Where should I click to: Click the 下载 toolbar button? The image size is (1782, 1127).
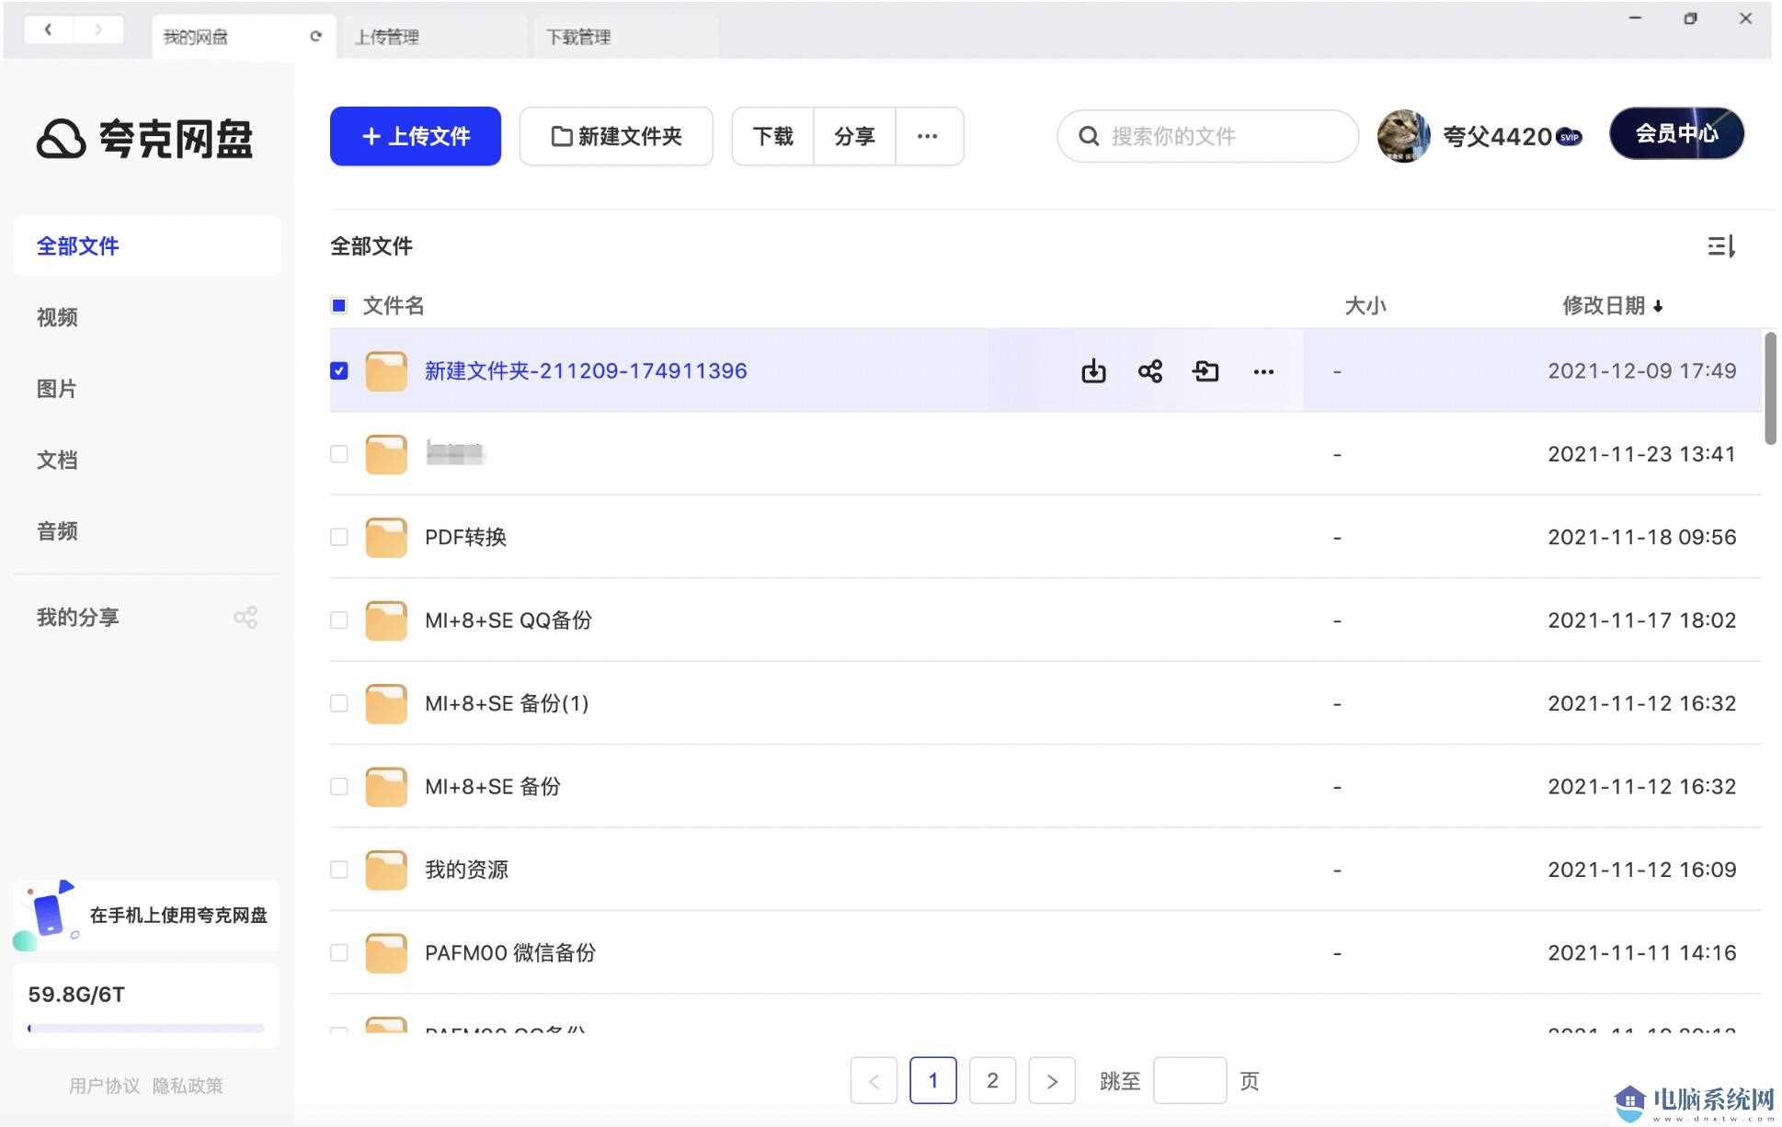tap(772, 136)
